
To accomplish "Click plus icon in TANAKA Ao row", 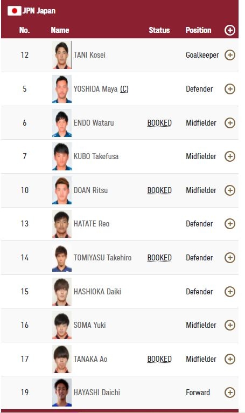I will pos(230,359).
